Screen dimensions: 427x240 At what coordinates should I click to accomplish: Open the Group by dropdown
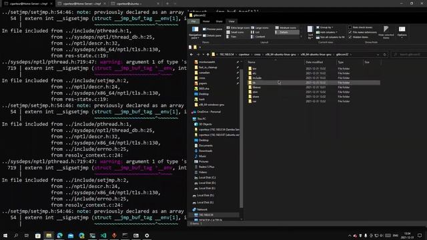[325, 27]
